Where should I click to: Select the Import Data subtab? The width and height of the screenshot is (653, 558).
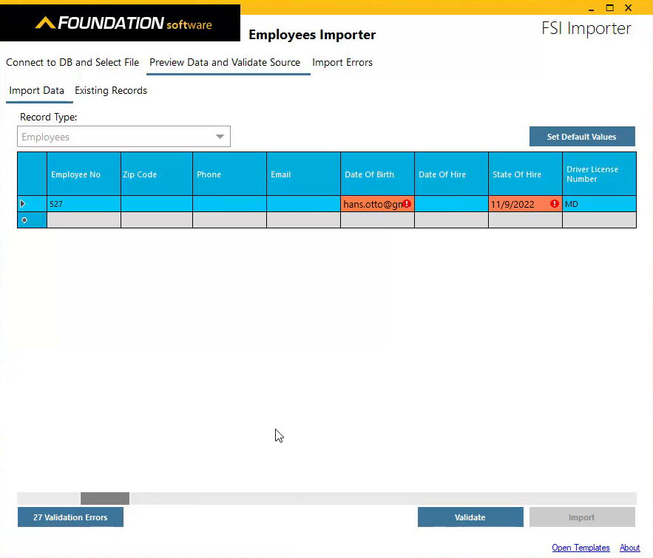click(37, 91)
